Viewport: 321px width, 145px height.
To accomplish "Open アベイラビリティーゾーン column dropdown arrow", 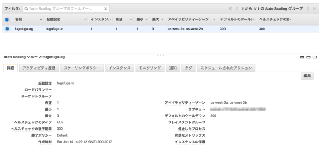I will [215, 20].
